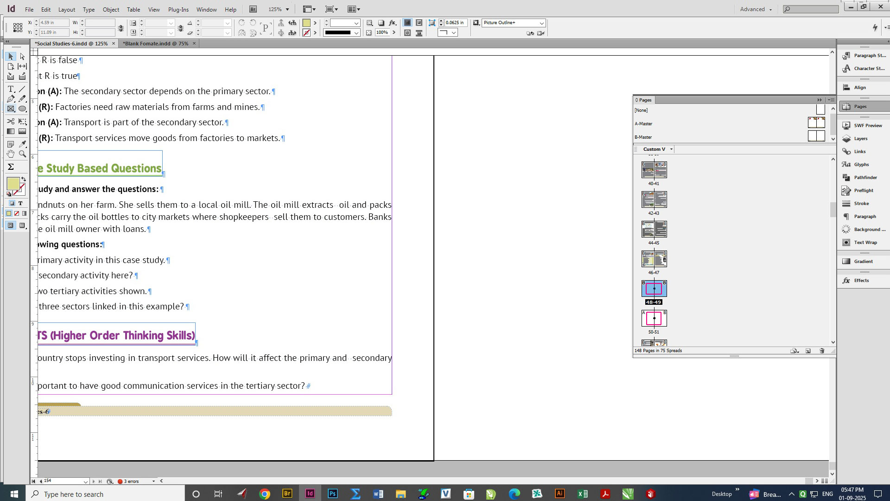
Task: Toggle formatting affects text button
Action: pos(20,203)
